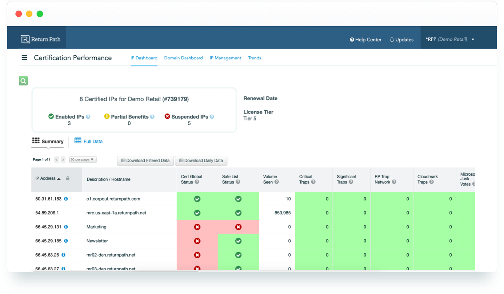The image size is (504, 294).
Task: Click Description / Hostname column header
Action: (x=108, y=179)
